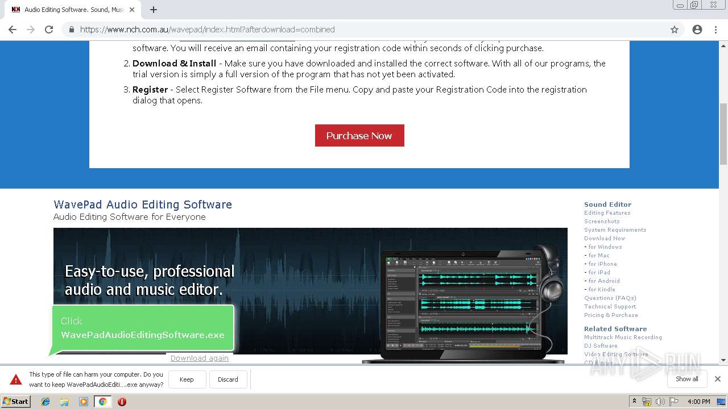Click the page scrollbar down arrow
728x409 pixels.
coord(723,360)
